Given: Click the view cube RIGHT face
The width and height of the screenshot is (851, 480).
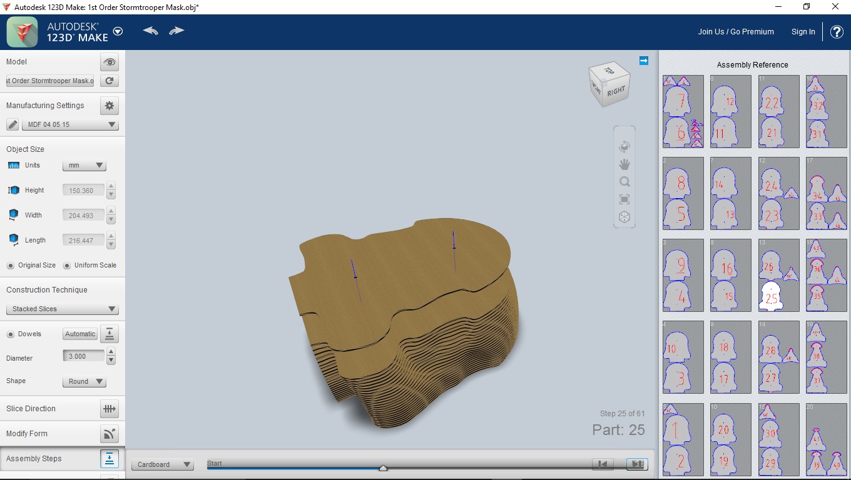Looking at the screenshot, I should click(616, 91).
